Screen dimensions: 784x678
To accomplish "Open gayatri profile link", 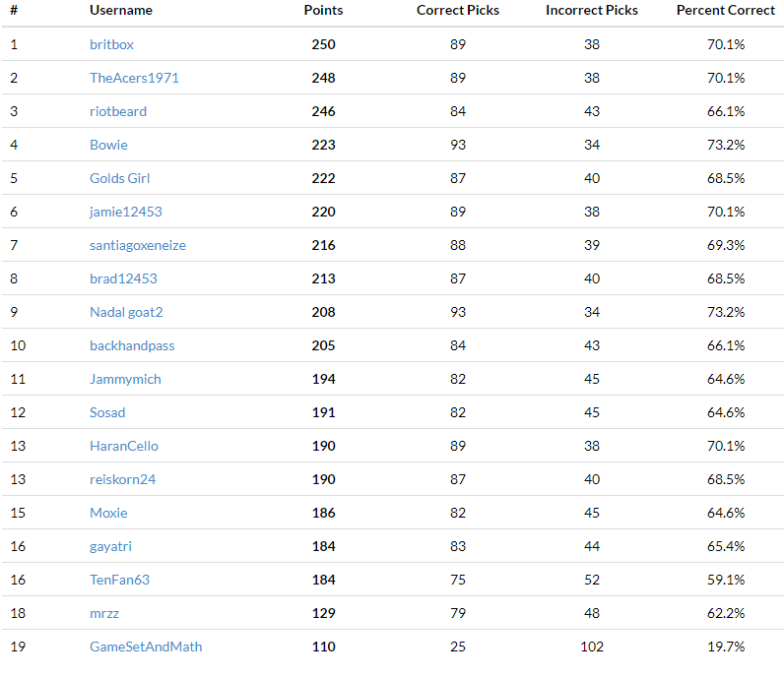I will coord(111,546).
